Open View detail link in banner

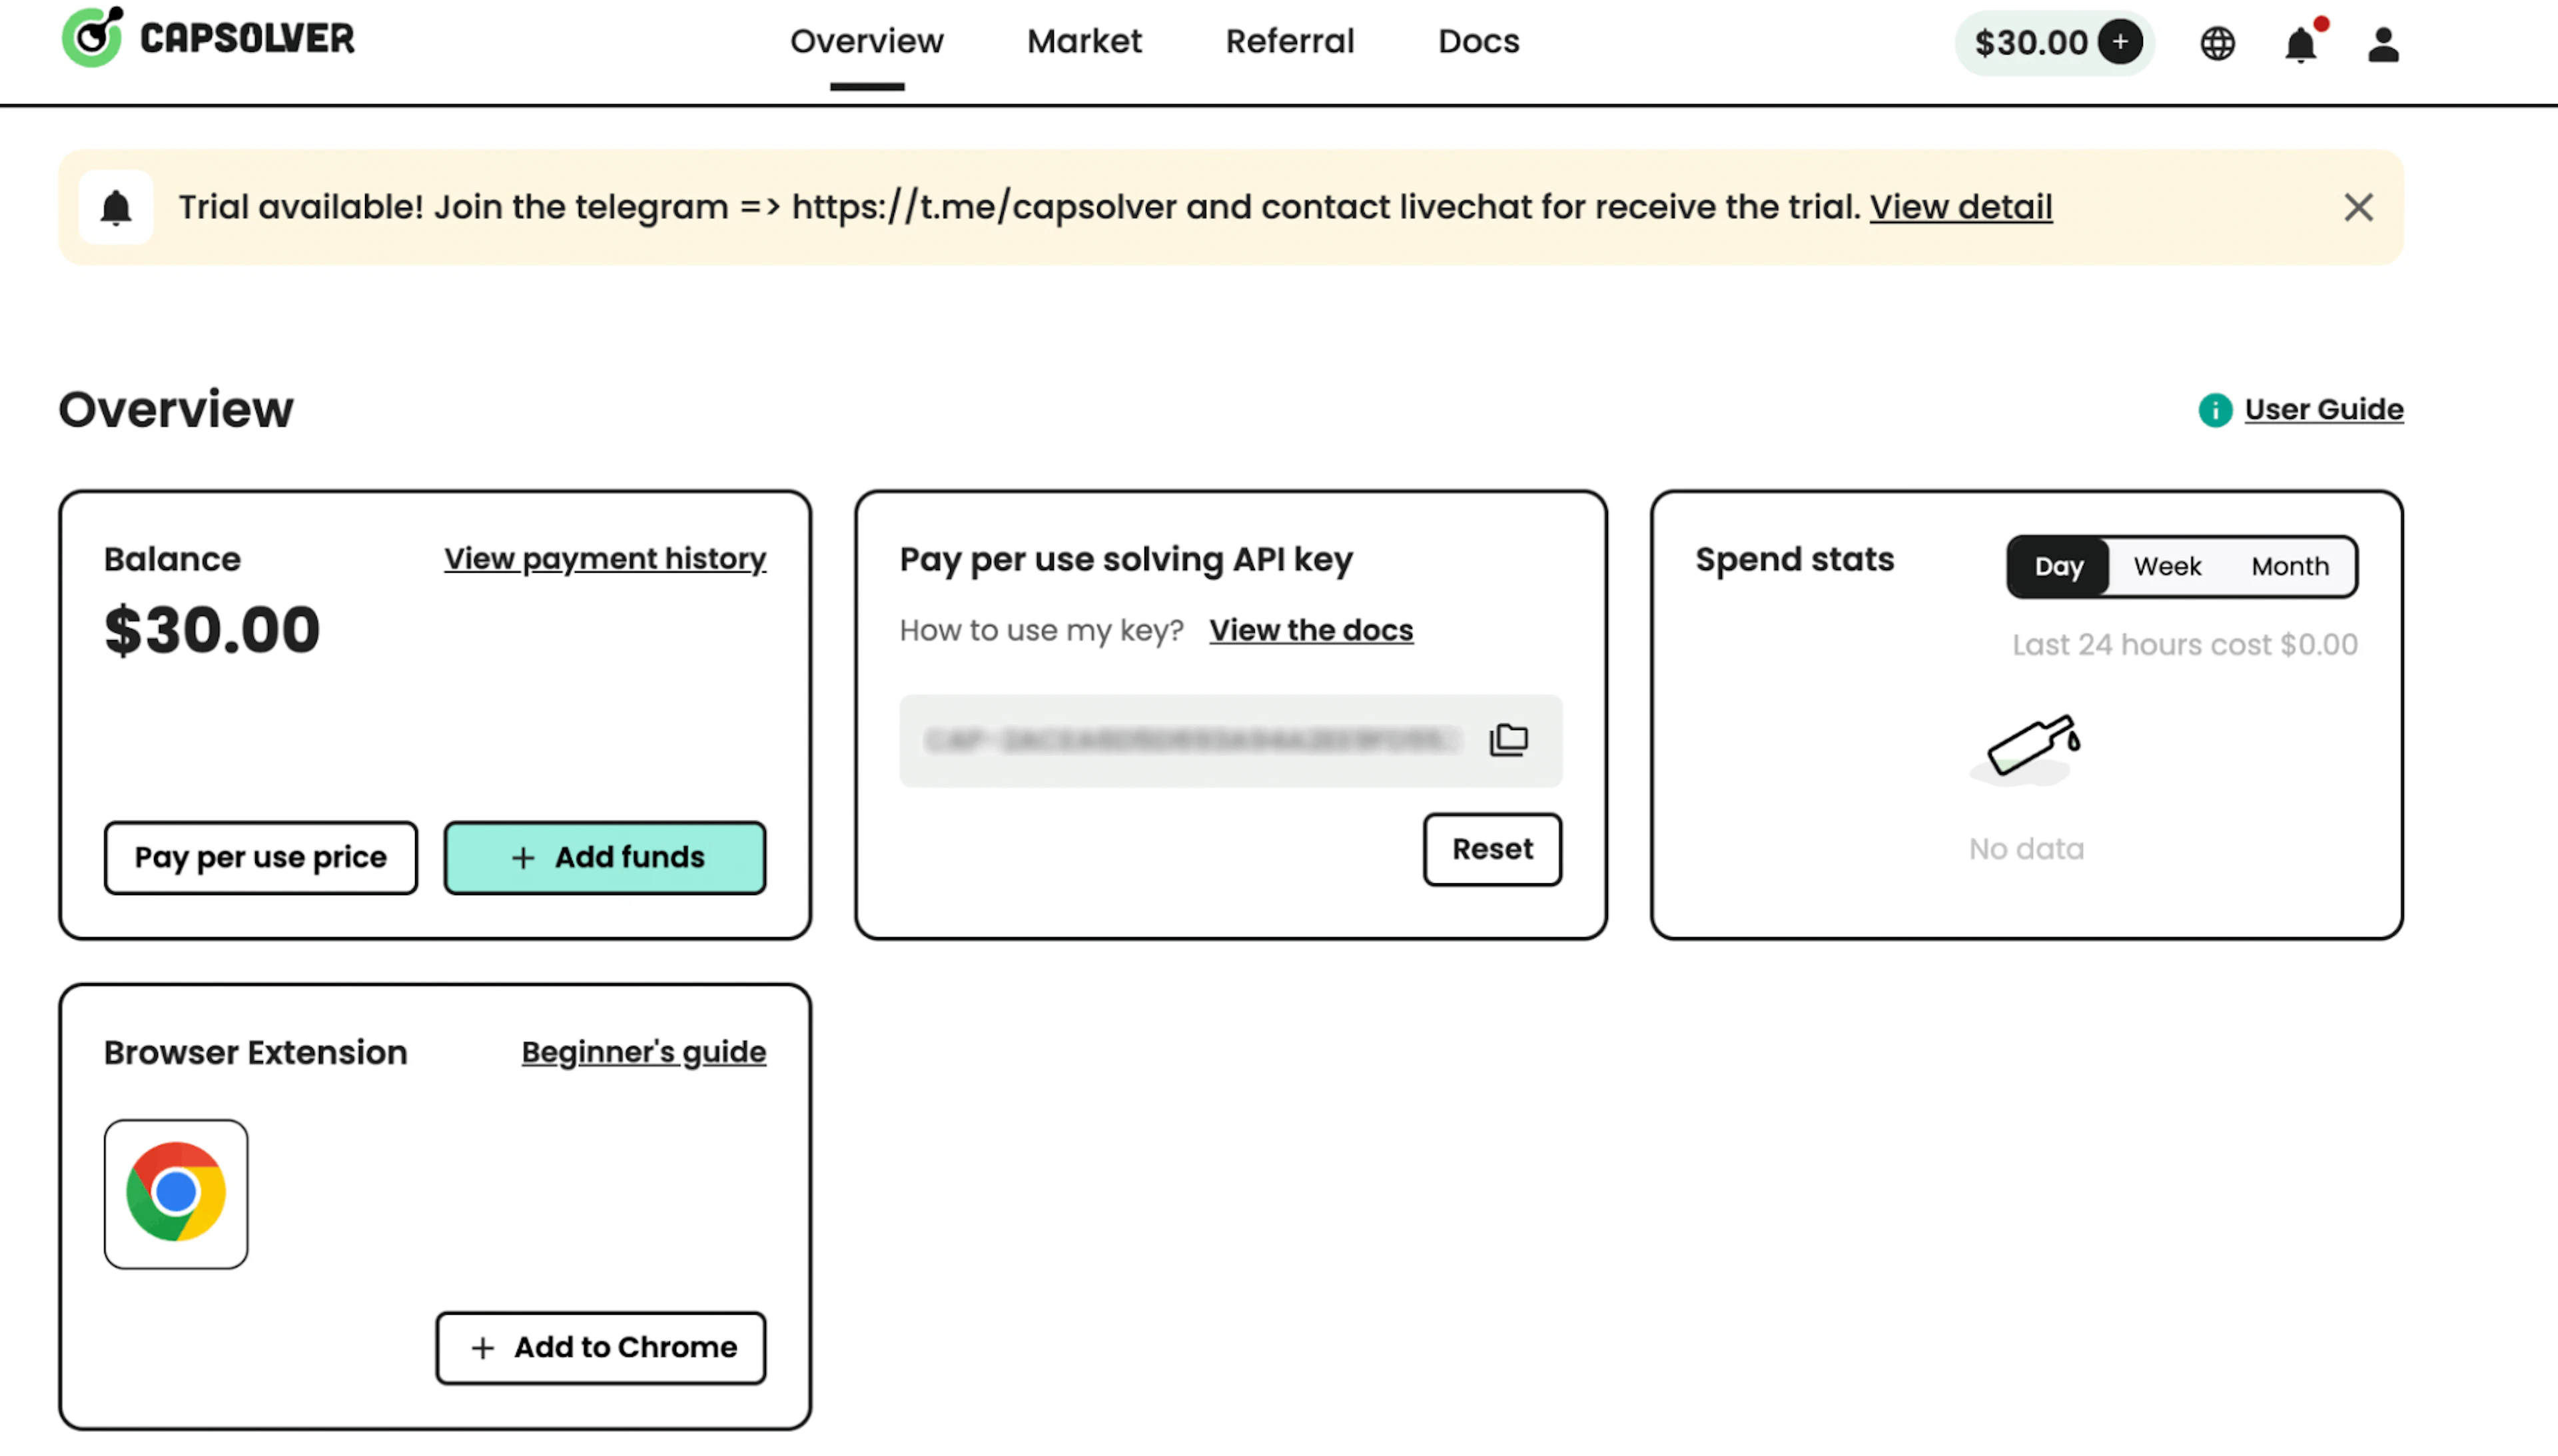1961,207
